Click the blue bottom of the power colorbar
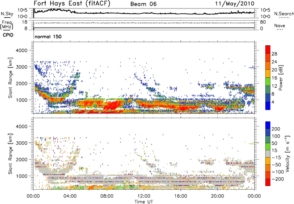294x204 pixels. [x=268, y=106]
